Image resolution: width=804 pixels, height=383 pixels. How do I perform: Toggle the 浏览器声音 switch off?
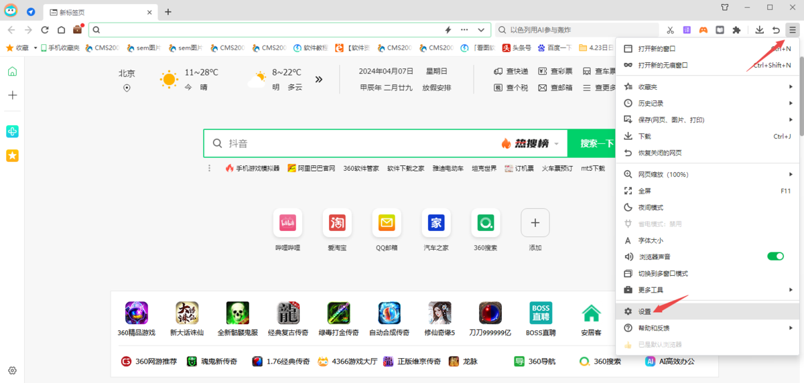775,256
